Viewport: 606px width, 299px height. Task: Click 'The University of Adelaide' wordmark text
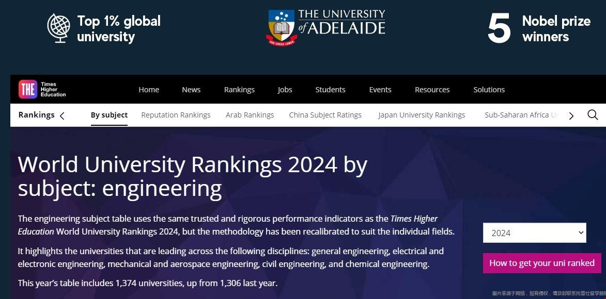pos(341,22)
